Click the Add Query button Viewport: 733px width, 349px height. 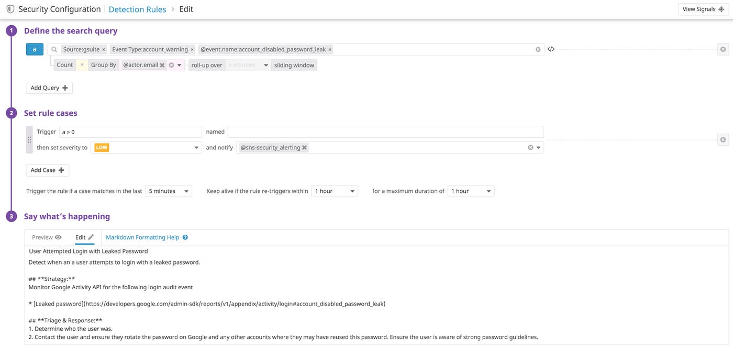coord(49,88)
